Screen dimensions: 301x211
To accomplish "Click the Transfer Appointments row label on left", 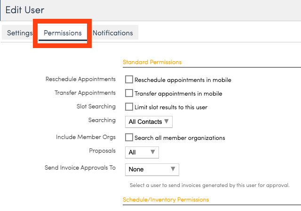I will pyautogui.click(x=85, y=93).
